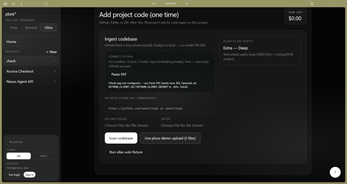Click the 'OAuth app not configured' notice
The width and height of the screenshot is (347, 184).
[x=152, y=85]
